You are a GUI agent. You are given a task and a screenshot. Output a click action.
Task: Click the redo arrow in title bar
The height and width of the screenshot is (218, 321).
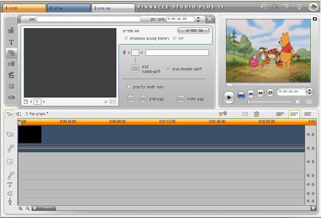275,7
